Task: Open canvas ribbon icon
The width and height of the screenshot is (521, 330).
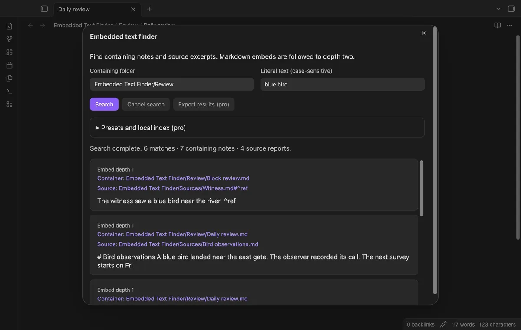Action: point(10,52)
